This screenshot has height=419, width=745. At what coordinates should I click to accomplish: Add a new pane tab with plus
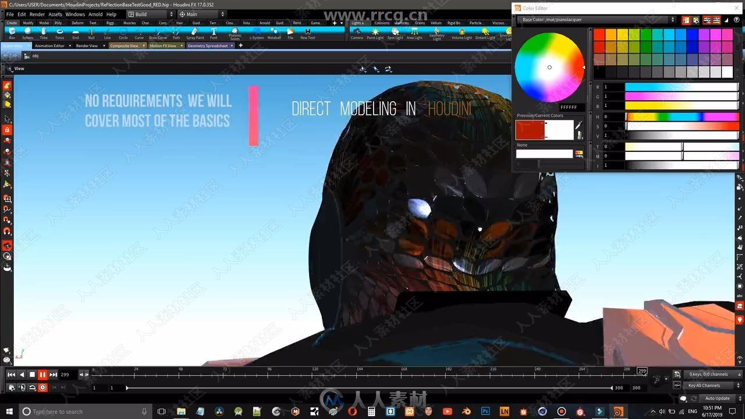tap(240, 45)
